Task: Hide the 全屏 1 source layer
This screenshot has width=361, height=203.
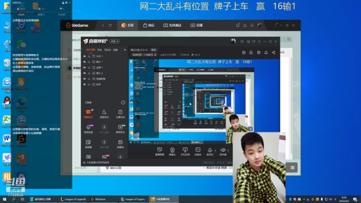Action: pos(84,67)
